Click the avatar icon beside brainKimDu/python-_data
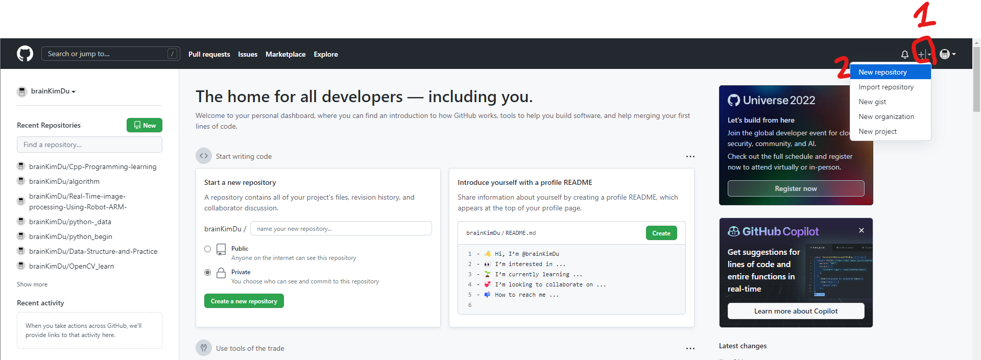 click(x=21, y=221)
